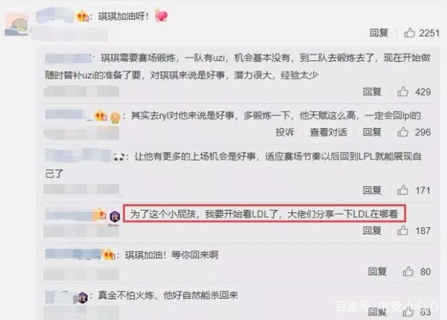Open the top commenter's avatar profile
This screenshot has width=447, height=320.
pos(16,25)
